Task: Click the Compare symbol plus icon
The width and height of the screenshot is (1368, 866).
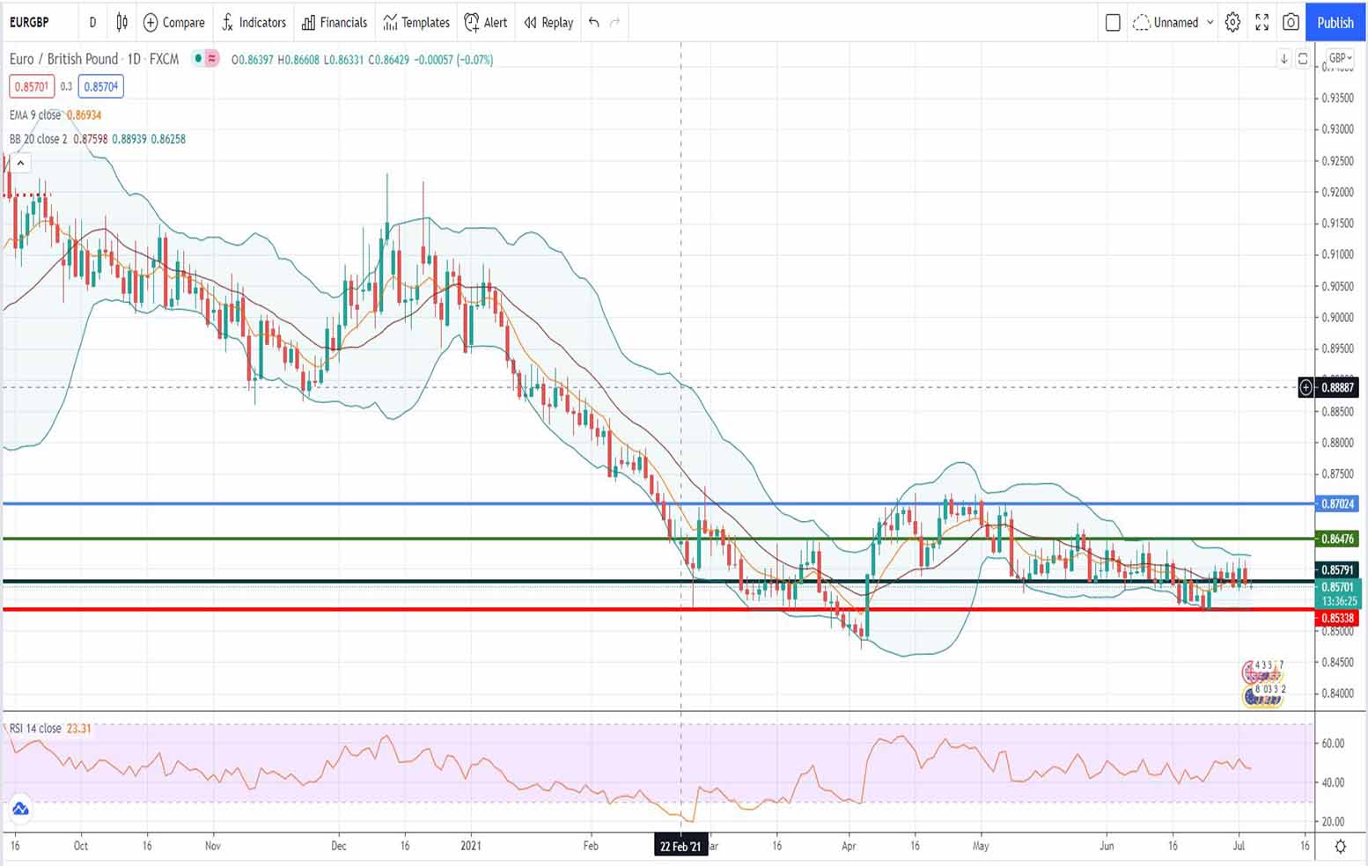Action: (x=151, y=22)
